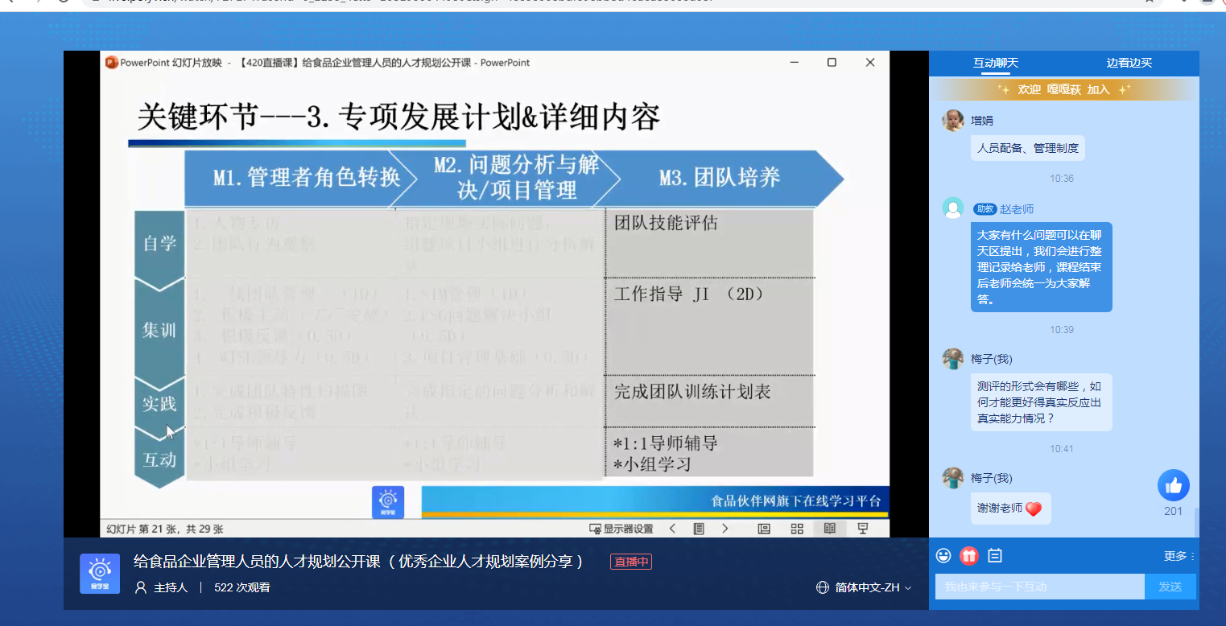Switch to Normal view icon in status bar
1226x626 pixels.
pos(764,529)
